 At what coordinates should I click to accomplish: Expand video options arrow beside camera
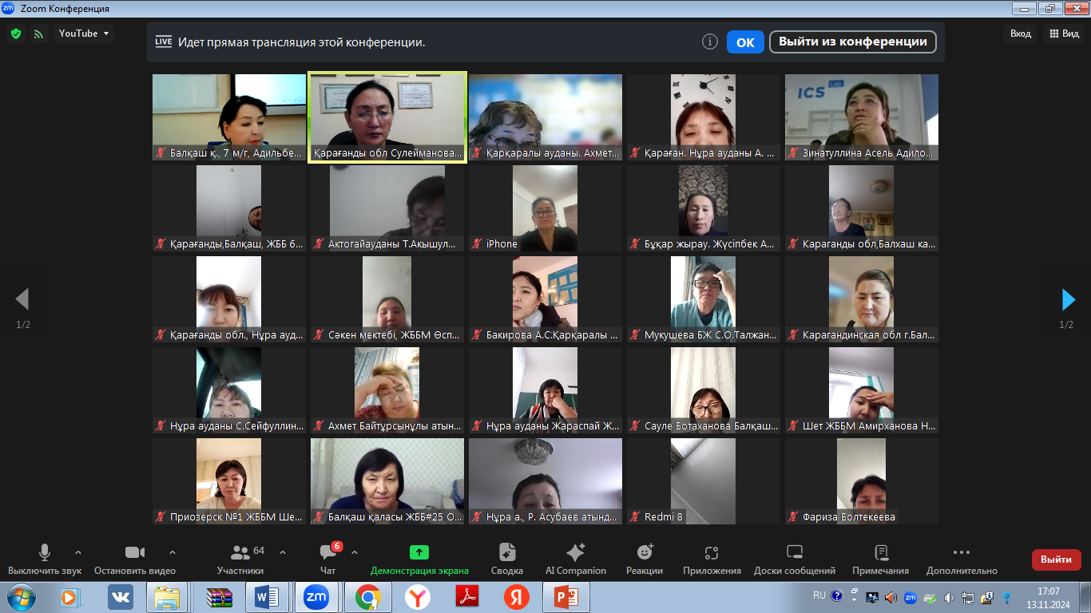tap(173, 552)
